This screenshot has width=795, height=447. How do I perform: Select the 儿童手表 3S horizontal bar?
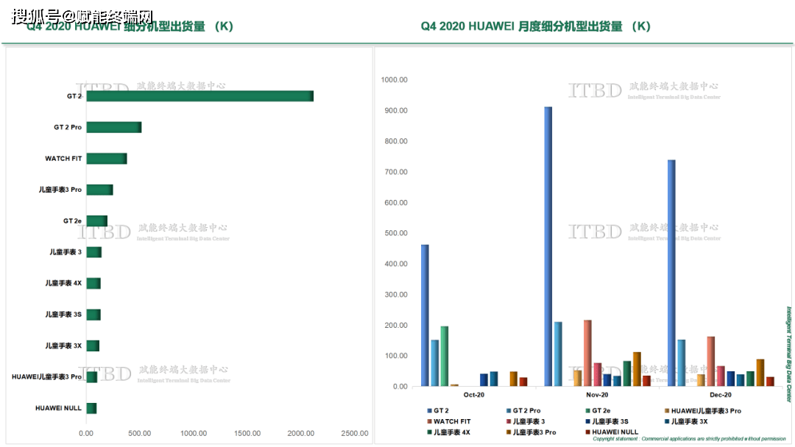pos(93,315)
